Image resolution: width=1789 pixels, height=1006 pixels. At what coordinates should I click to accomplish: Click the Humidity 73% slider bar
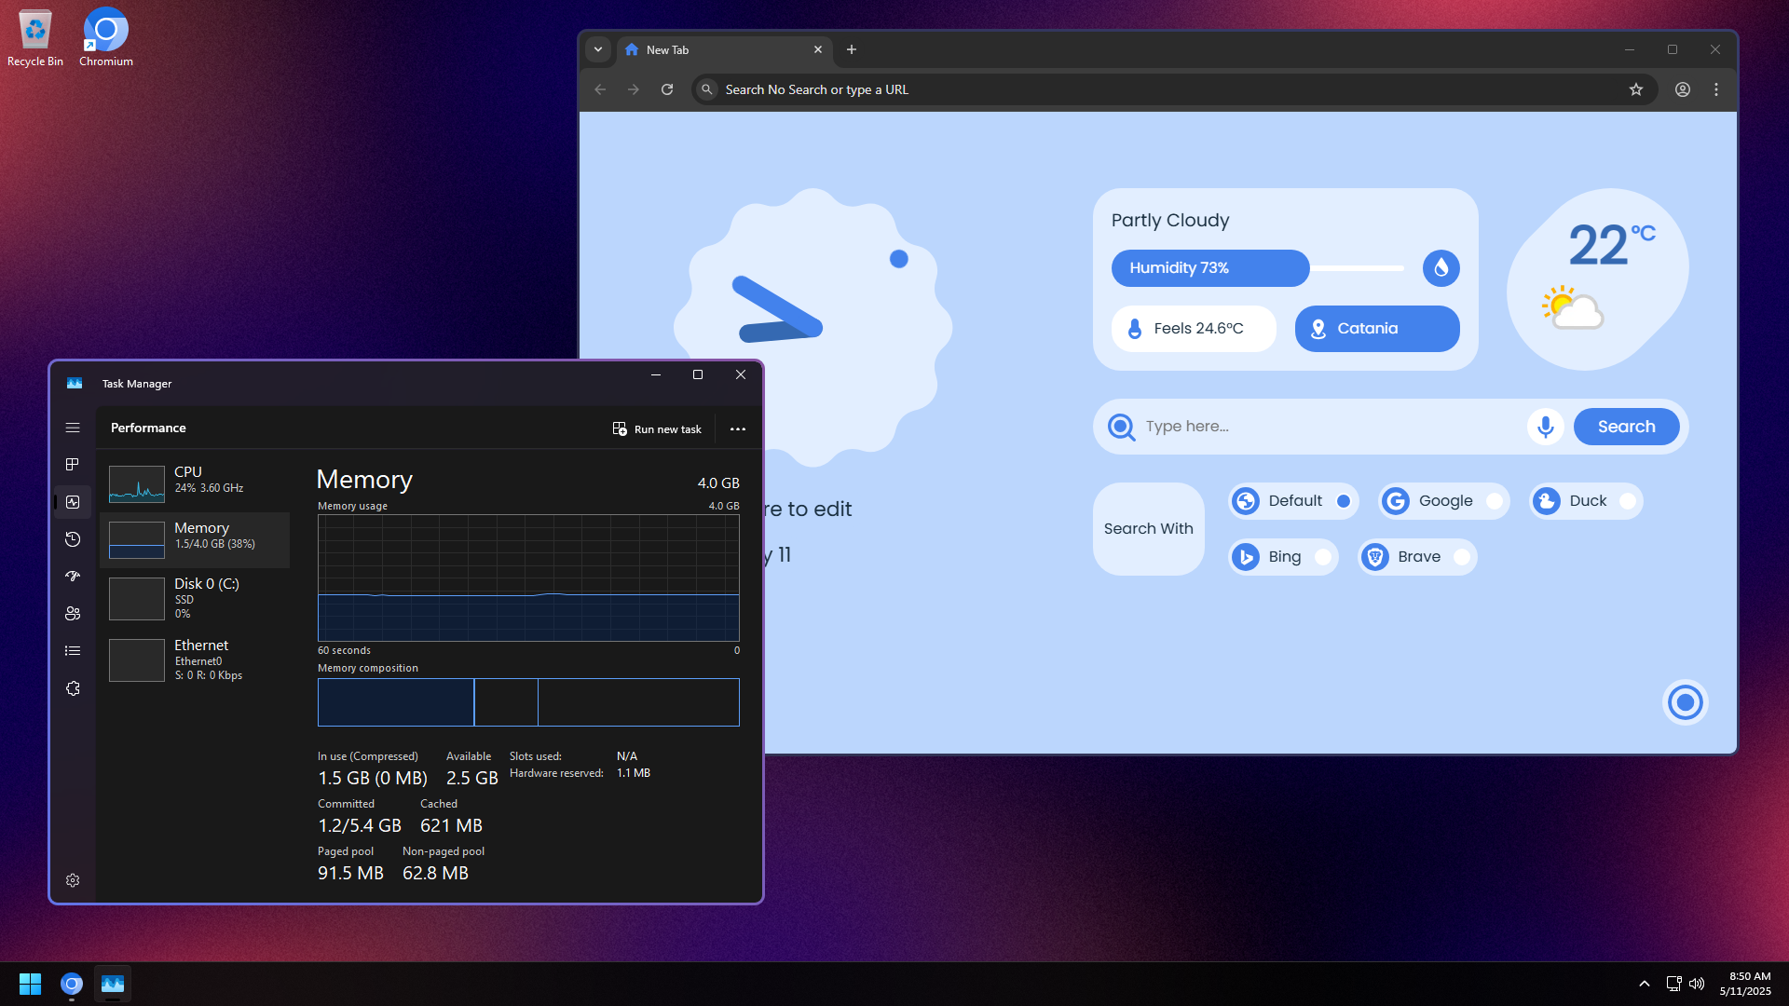click(1210, 268)
